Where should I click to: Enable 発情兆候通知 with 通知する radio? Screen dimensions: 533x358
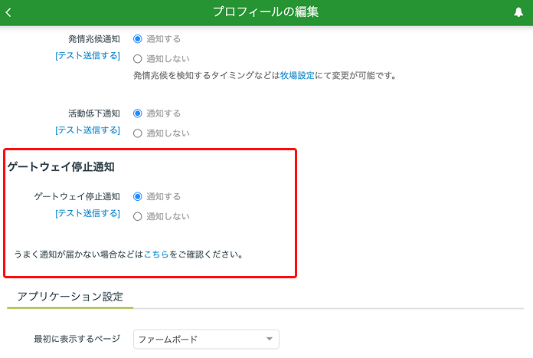click(x=138, y=38)
